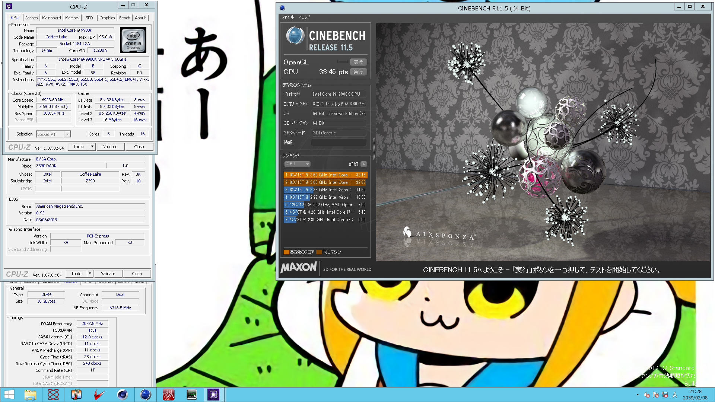Select ranking row 6 Core i7 5.48

pyautogui.click(x=325, y=212)
